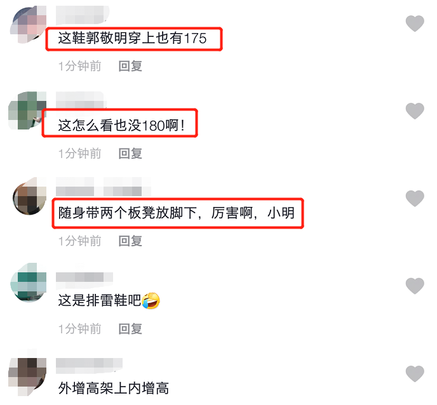Screen dimensions: 437x405
Task: Tap the heart beside 随身带两个板凳 comment
Action: [415, 198]
